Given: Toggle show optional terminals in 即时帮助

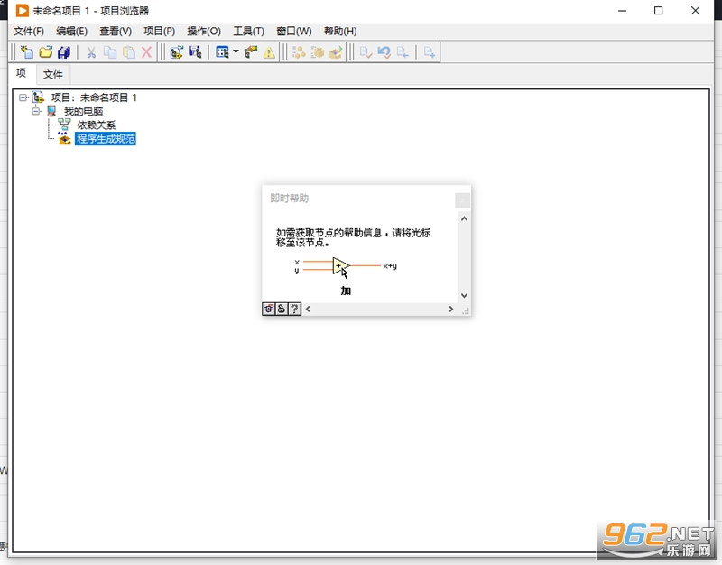Looking at the screenshot, I should pyautogui.click(x=269, y=309).
